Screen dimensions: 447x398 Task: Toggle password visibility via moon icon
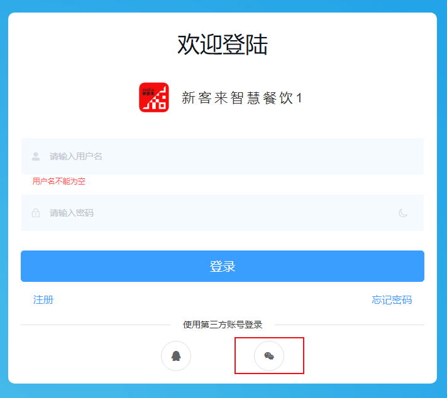[x=403, y=213]
